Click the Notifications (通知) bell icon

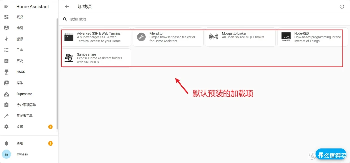(6, 143)
